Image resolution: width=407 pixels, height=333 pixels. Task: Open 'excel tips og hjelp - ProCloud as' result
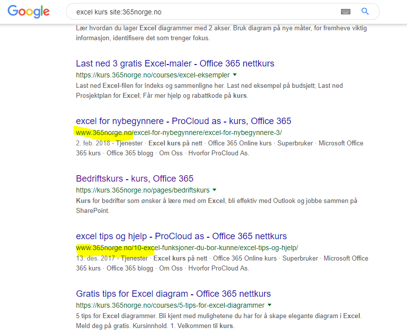coord(181,236)
